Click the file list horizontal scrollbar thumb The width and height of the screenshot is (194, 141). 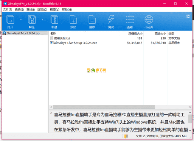pos(104,107)
